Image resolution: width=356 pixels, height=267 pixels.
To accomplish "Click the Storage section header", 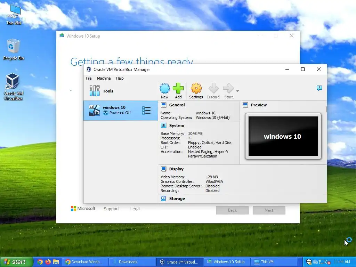I will tap(177, 199).
